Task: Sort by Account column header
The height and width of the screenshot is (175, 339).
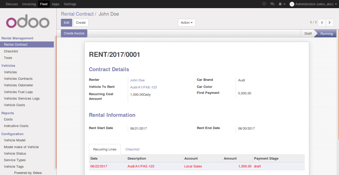Action: (202, 159)
